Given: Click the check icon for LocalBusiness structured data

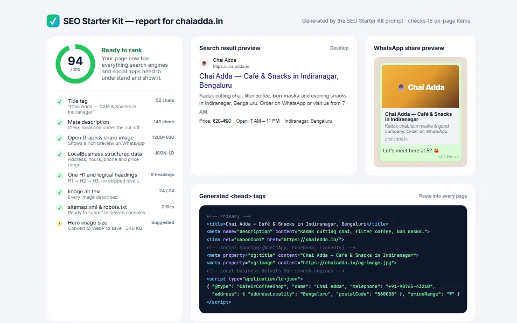Looking at the screenshot, I should tap(59, 155).
